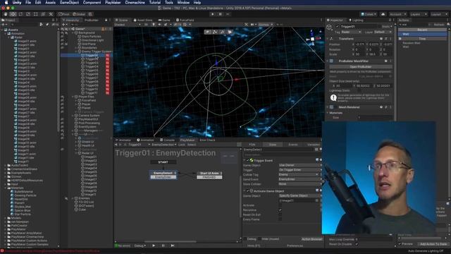Toggle the Every Frame checkbox
The width and height of the screenshot is (451, 254).
(280, 219)
